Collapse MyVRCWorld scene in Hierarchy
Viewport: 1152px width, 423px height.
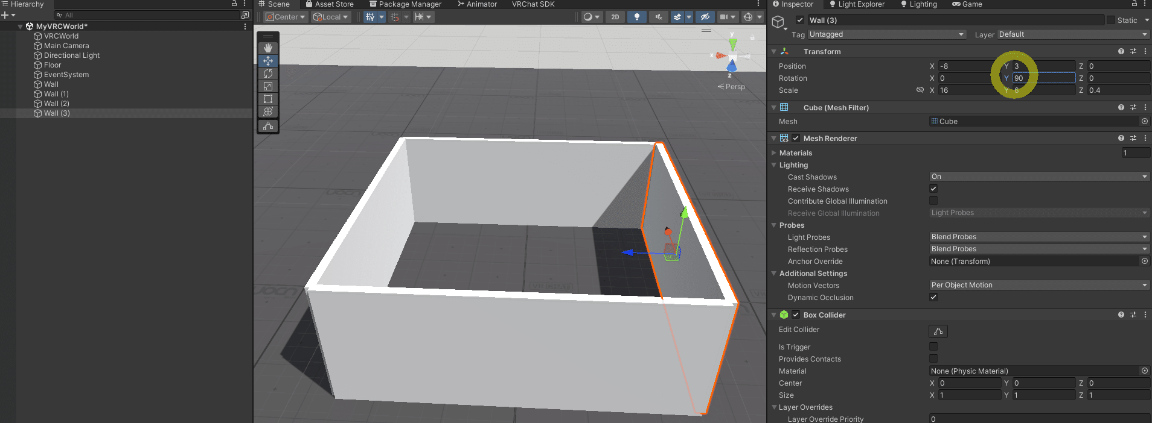21,27
